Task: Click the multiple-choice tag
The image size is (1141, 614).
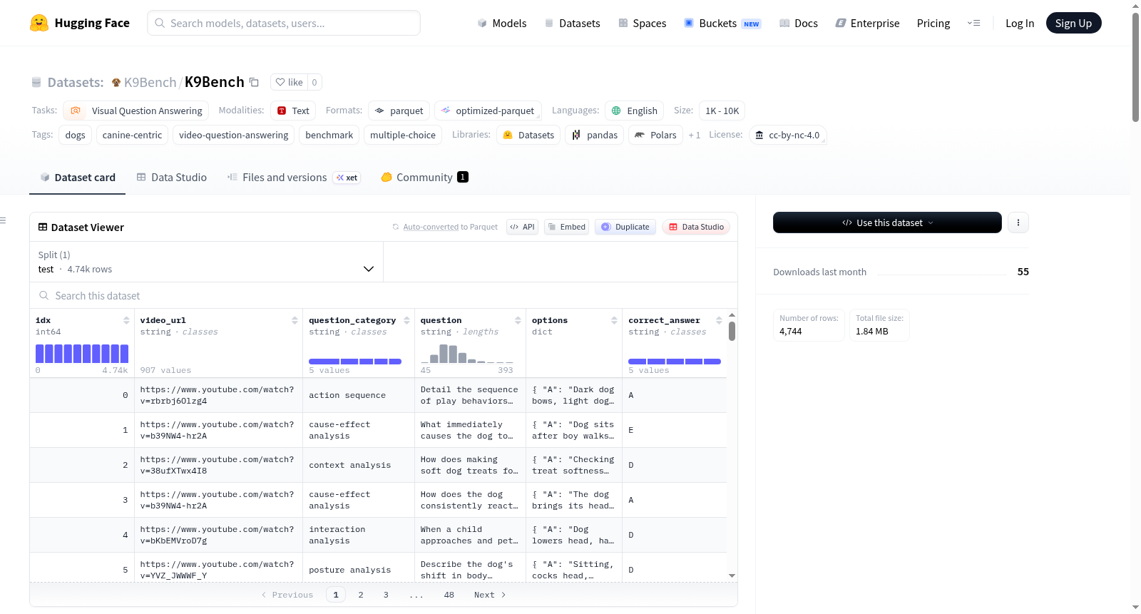Action: (403, 135)
